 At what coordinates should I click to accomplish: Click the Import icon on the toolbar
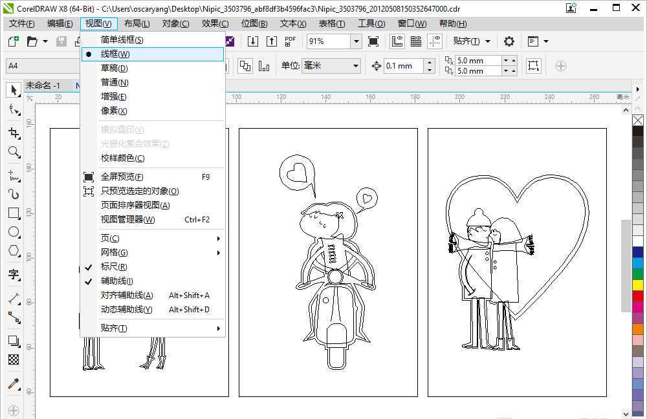point(254,41)
